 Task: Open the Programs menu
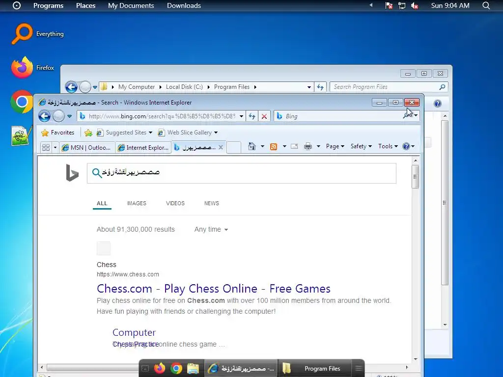[49, 5]
